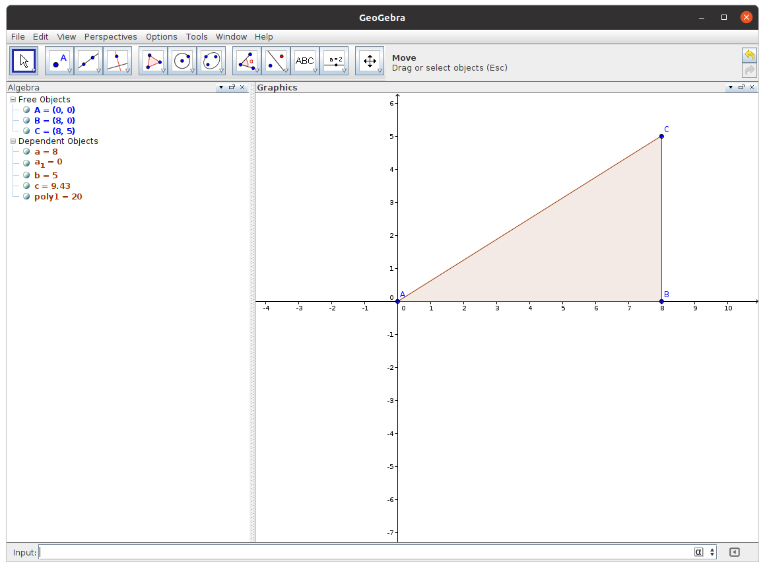This screenshot has width=765, height=568.
Task: Select the Reflect about Line tool
Action: pos(275,61)
